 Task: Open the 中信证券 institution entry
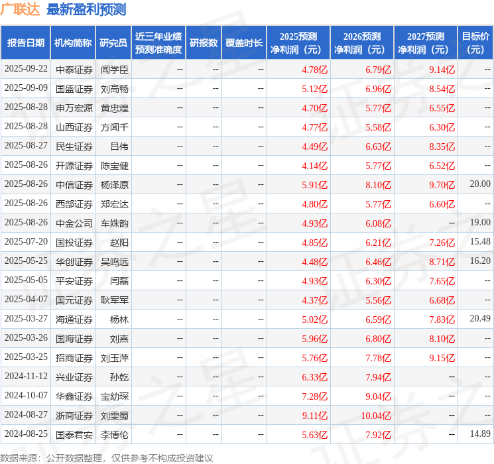coord(74,185)
